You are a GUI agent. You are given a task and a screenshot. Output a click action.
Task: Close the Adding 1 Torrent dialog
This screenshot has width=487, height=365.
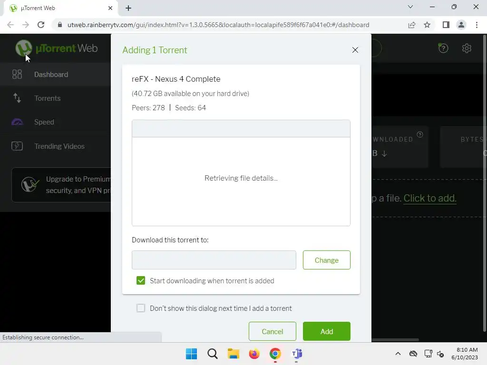pos(355,50)
